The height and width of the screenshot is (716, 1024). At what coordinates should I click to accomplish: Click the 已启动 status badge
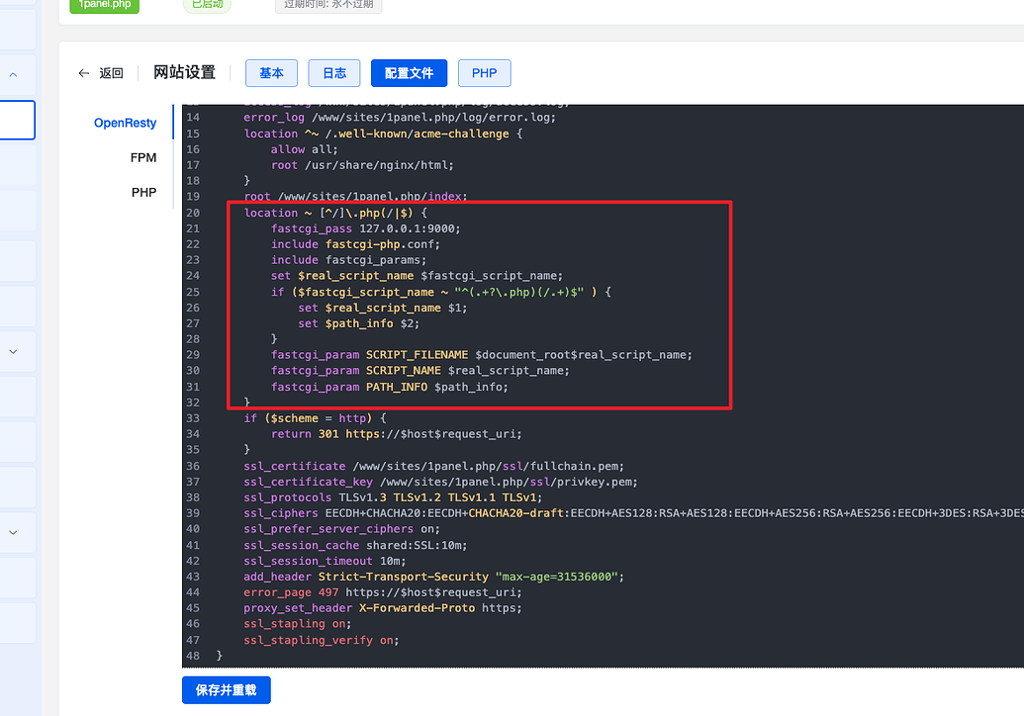coord(207,4)
